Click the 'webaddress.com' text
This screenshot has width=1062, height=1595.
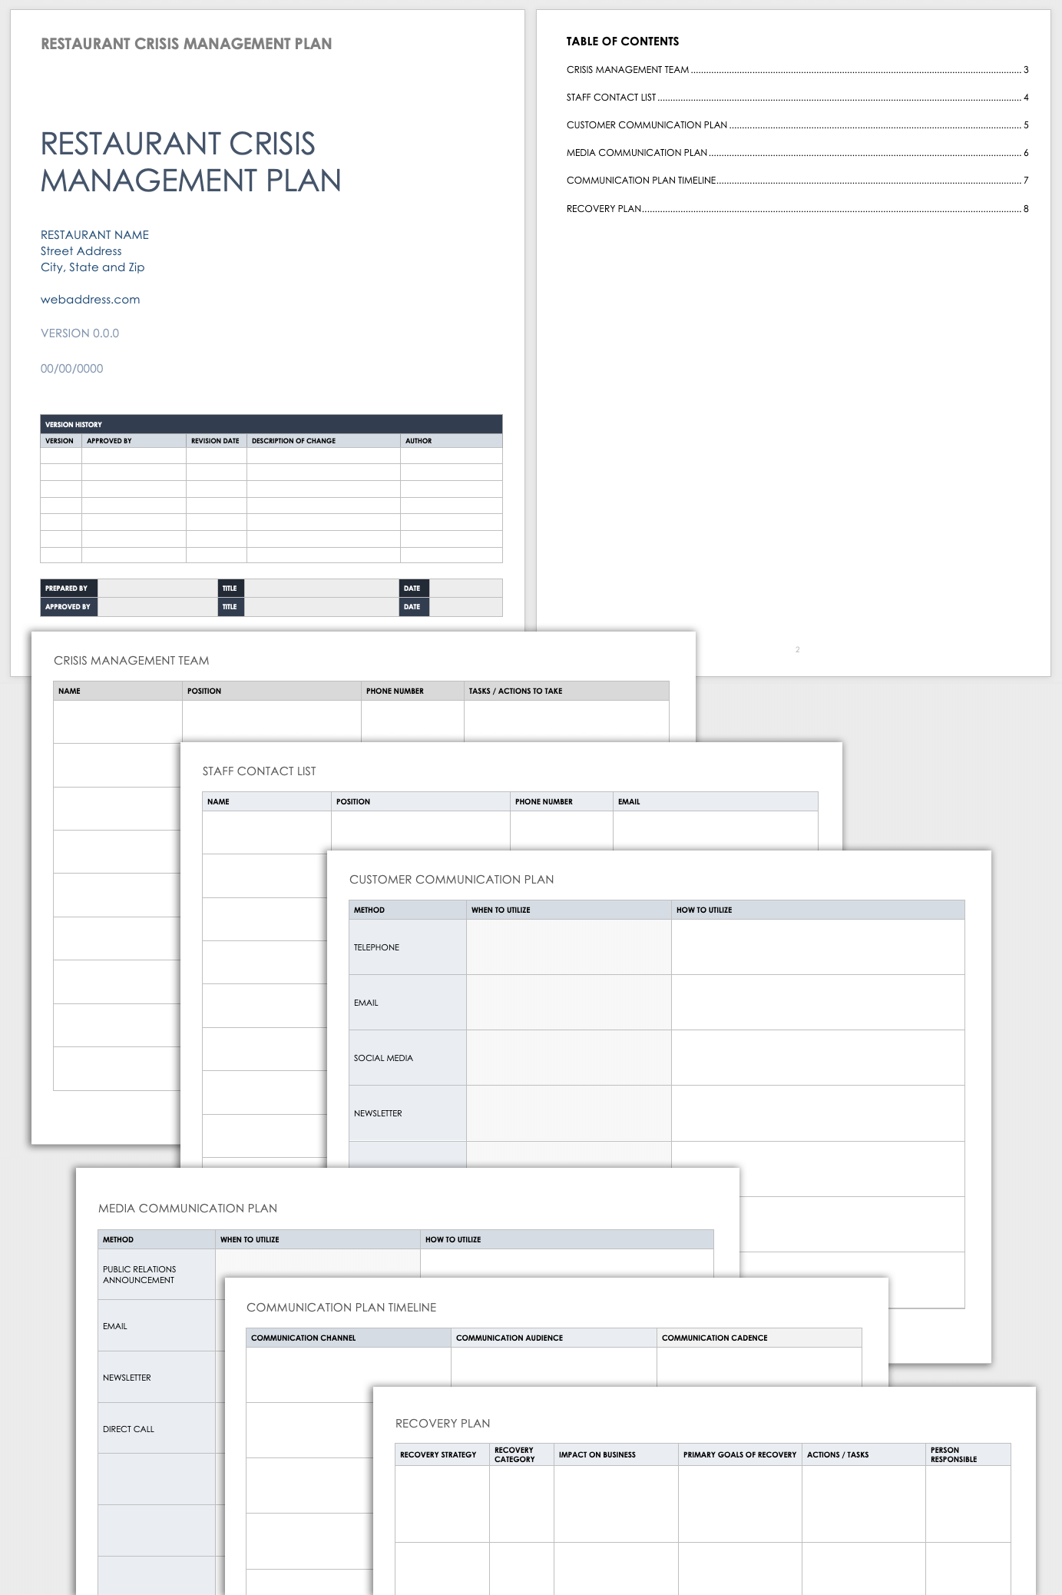point(90,300)
